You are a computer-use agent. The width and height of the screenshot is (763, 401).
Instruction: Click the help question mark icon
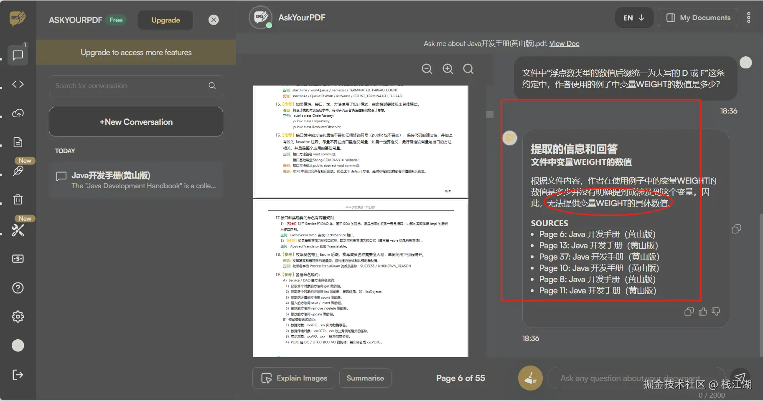pyautogui.click(x=18, y=288)
